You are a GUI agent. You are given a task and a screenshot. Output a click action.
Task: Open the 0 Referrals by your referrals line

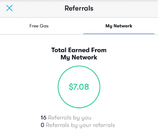(78, 125)
